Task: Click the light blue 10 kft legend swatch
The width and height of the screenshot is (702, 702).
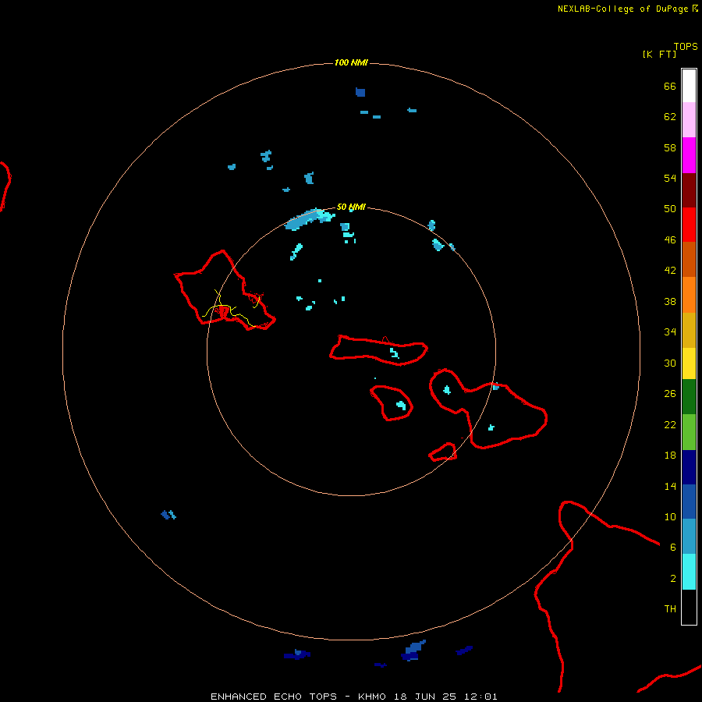Action: pos(689,537)
